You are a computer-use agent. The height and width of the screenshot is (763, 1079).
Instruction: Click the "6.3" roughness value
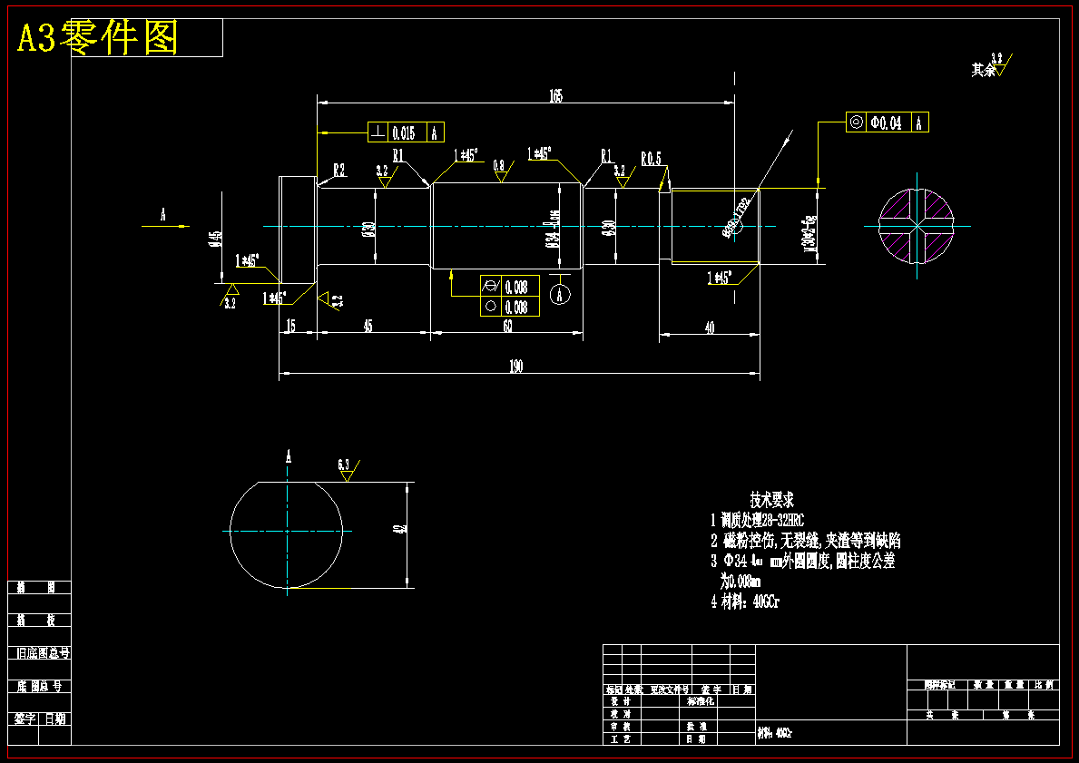point(344,465)
